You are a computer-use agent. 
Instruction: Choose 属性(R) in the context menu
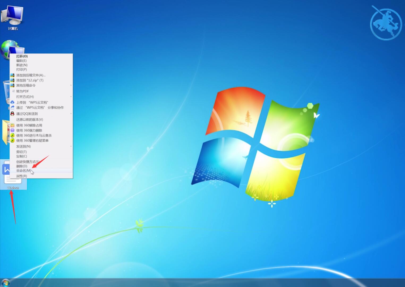41,176
